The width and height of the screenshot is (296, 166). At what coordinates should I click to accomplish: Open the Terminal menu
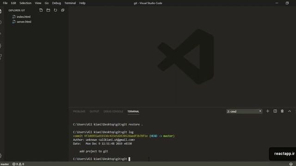click(70, 3)
